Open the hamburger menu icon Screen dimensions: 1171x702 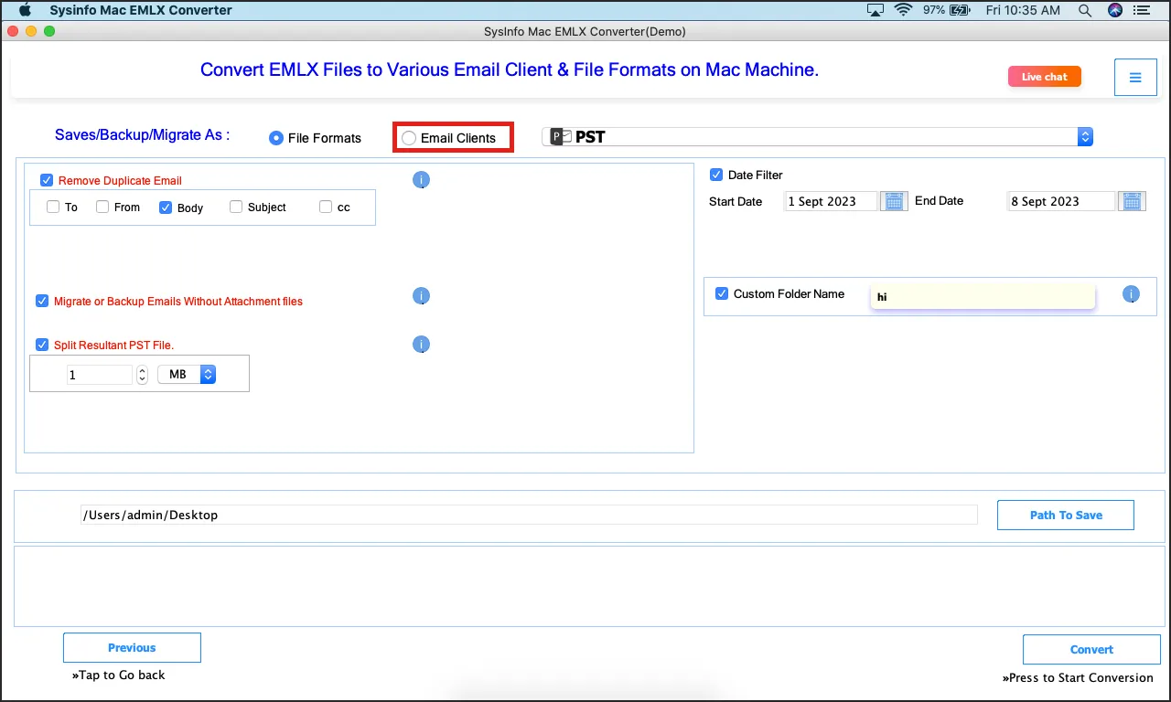point(1135,78)
